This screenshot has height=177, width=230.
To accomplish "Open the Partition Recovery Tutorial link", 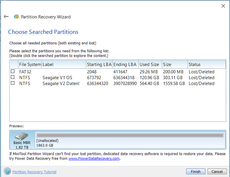I will (x=34, y=172).
